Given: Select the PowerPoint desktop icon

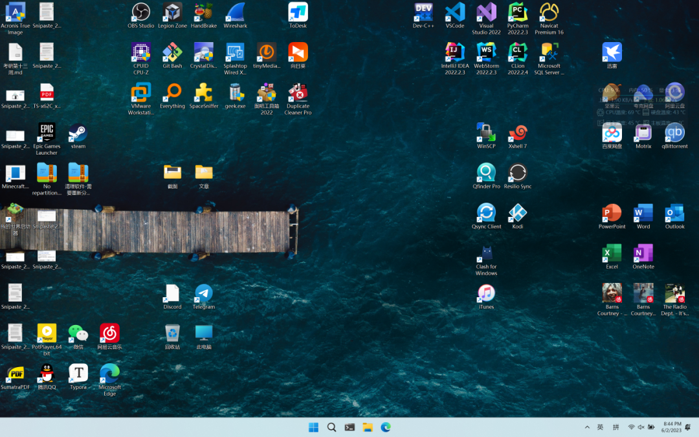Looking at the screenshot, I should pos(612,216).
